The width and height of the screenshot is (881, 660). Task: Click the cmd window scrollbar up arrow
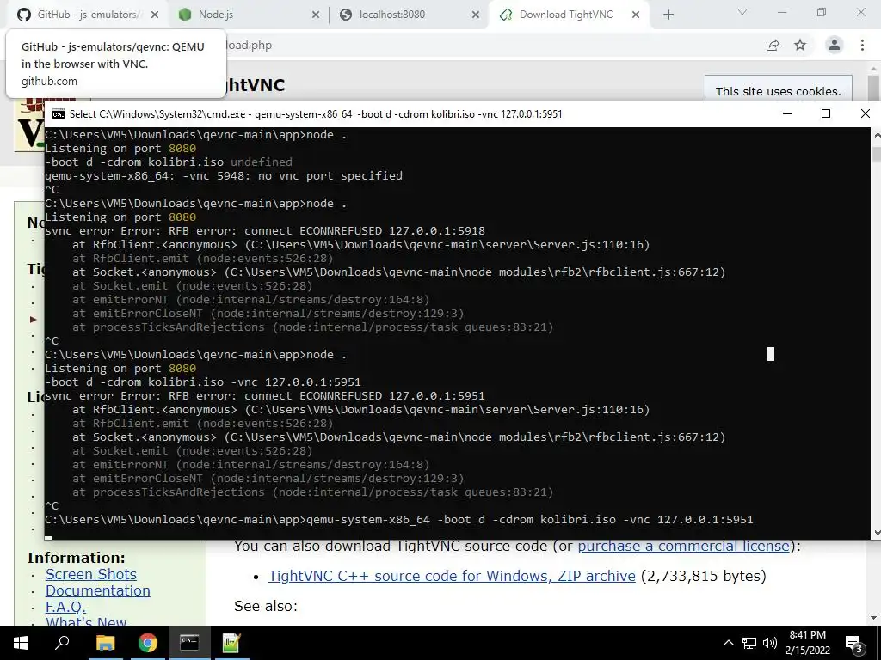[x=876, y=135]
